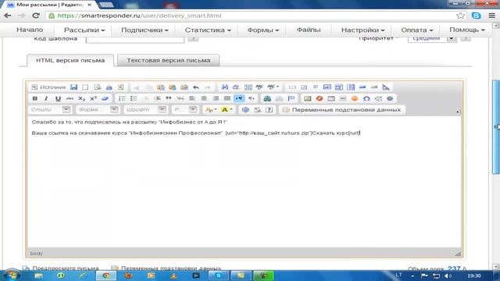
Task: Click the Select All icon
Action: pyautogui.click(x=248, y=87)
